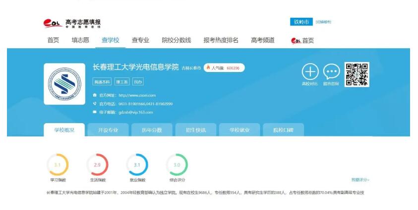Click the 就业指数 label
Viewport: 418px width, 210px height.
click(x=137, y=180)
